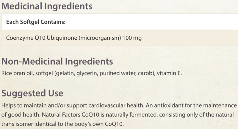Click the Non-Medicinal Ingredients heading
The height and width of the screenshot is (129, 238).
pyautogui.click(x=57, y=62)
